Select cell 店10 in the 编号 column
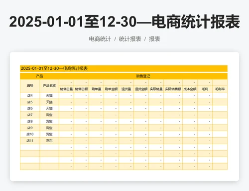Viewport: 249px width, 191px height. (30, 134)
